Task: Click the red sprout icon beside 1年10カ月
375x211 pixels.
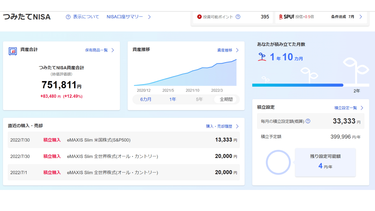Action: click(262, 57)
